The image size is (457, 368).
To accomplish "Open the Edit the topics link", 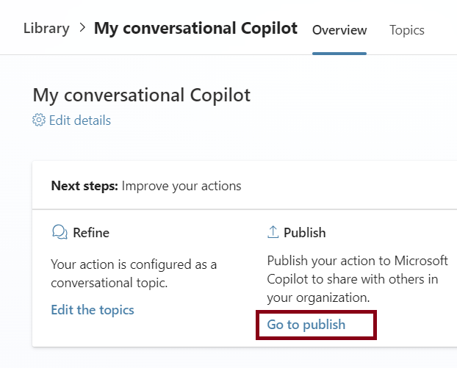I will (x=93, y=309).
